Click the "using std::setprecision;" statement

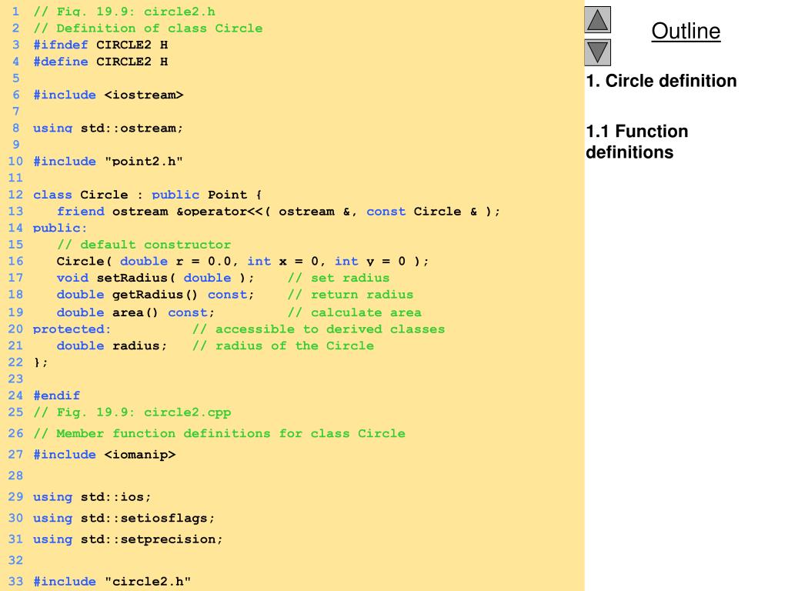click(x=128, y=539)
